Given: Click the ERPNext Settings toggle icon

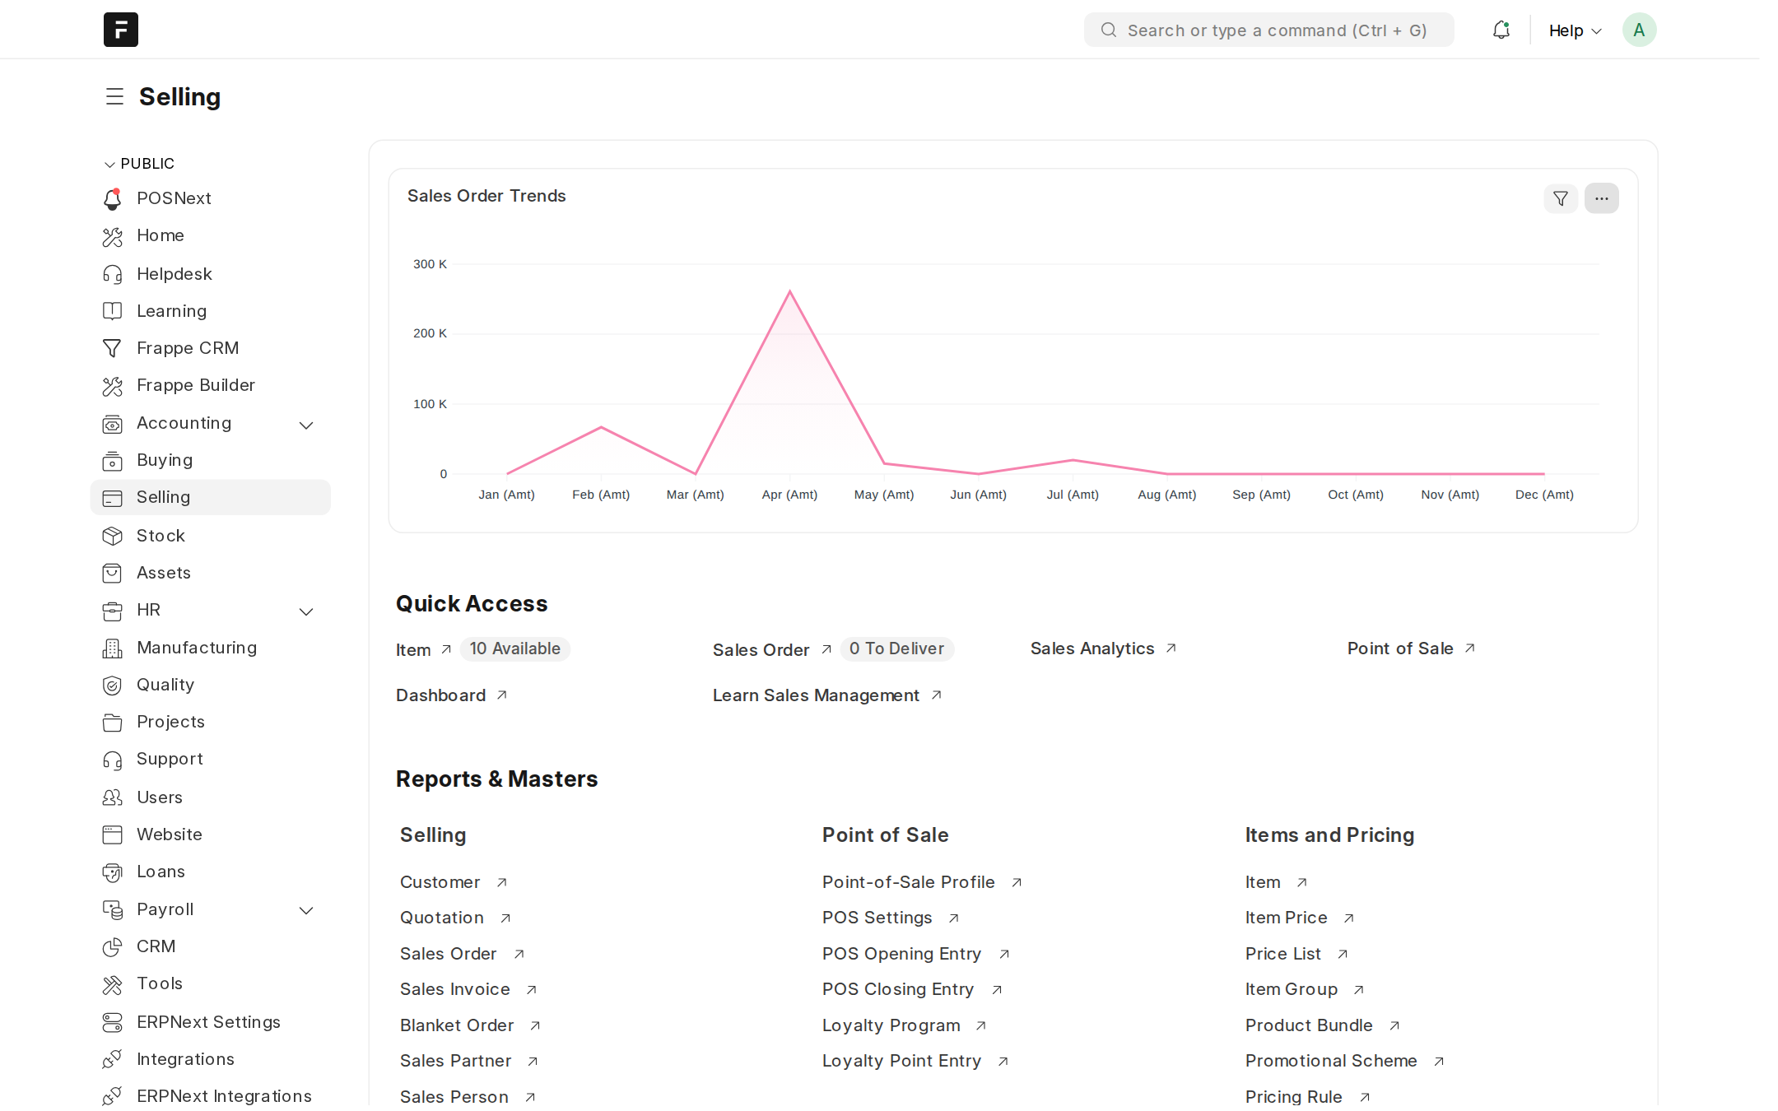Looking at the screenshot, I should pos(113,1022).
